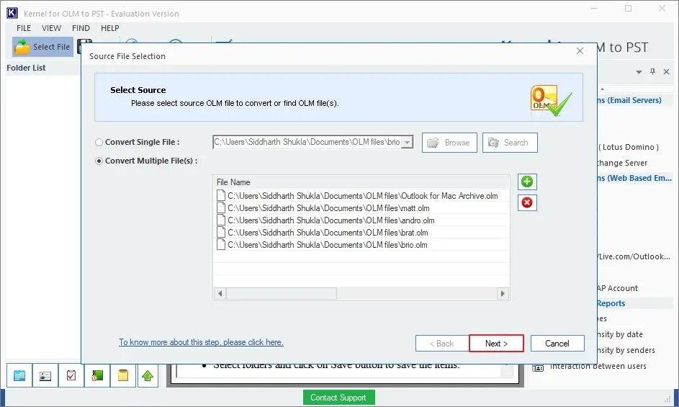
Task: Select the andro.olm file row
Action: click(361, 220)
